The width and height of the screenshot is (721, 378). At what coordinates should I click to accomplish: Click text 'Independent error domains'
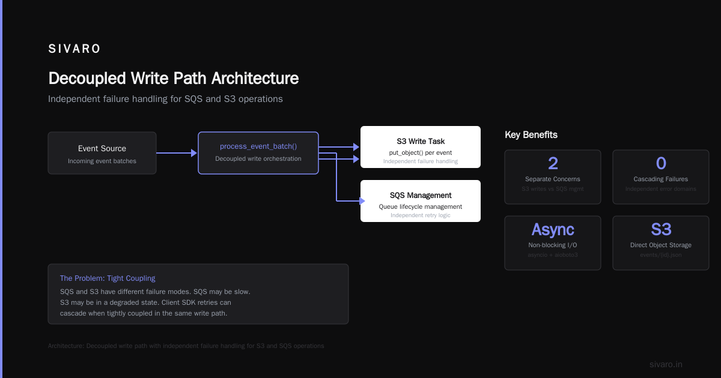pyautogui.click(x=661, y=189)
